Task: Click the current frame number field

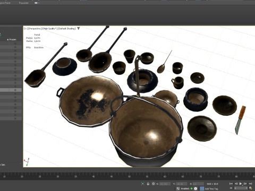Action: [240, 188]
